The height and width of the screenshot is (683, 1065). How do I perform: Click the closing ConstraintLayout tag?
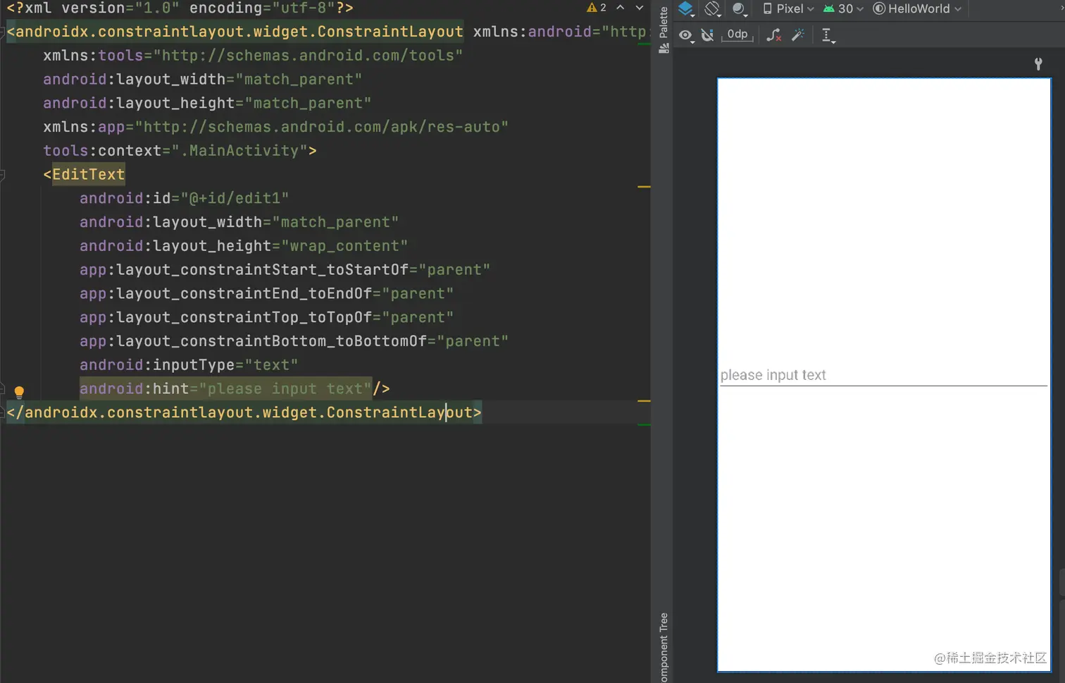[244, 412]
